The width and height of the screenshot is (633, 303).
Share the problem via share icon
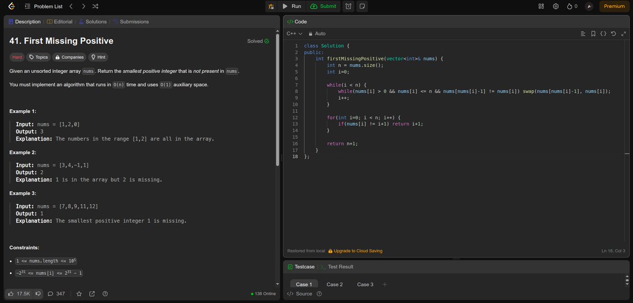click(92, 294)
